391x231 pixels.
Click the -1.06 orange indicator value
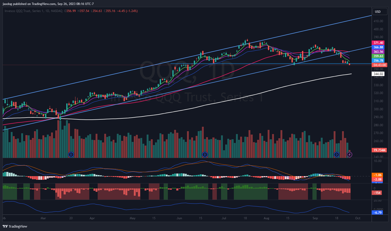tap(377, 175)
